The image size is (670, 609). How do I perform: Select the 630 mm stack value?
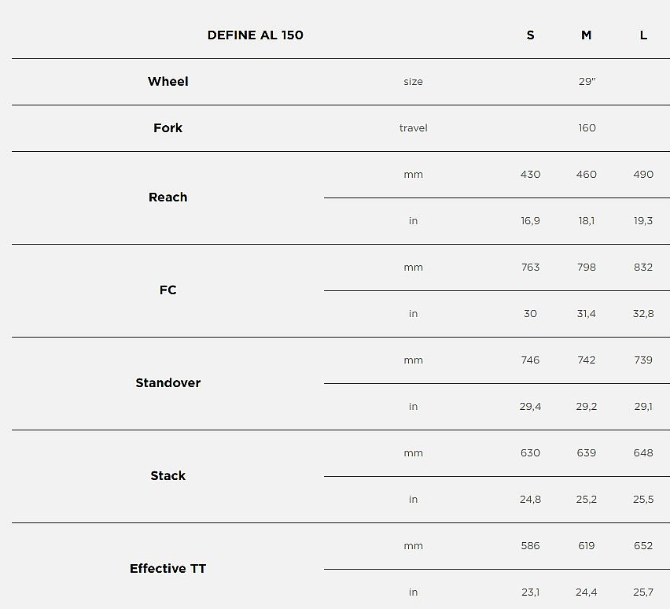[x=530, y=452]
